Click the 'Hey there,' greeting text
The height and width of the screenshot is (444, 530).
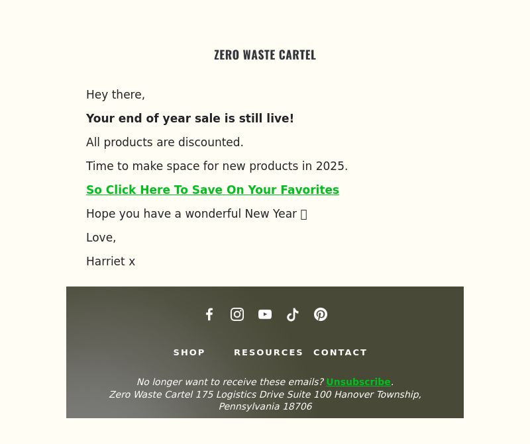coord(115,95)
